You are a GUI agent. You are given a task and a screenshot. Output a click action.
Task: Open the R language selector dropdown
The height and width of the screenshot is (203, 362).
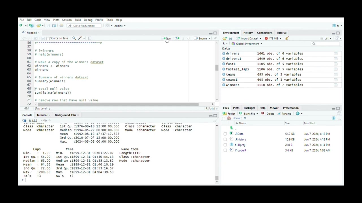click(x=225, y=44)
